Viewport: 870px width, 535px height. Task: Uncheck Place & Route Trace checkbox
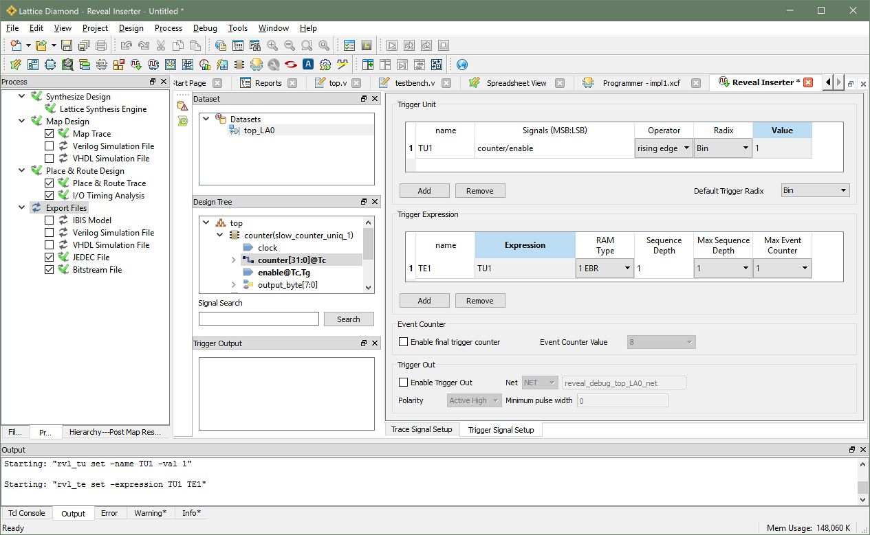click(49, 183)
